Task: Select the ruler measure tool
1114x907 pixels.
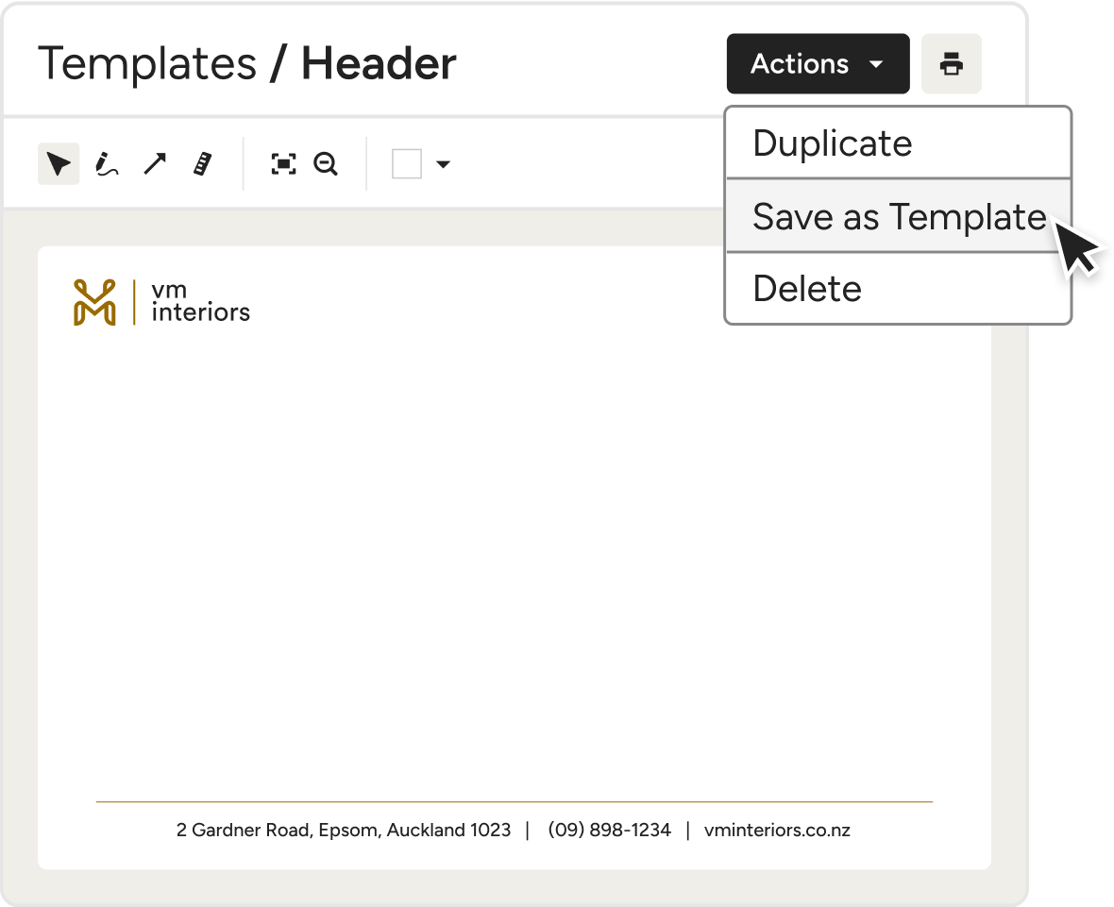Action: click(x=202, y=164)
